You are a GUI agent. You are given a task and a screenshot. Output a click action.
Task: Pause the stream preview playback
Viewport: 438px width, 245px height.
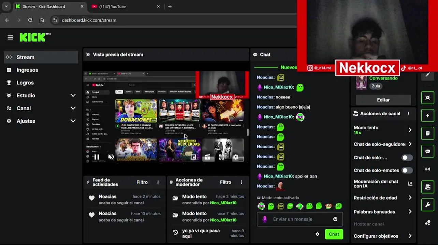tap(97, 157)
